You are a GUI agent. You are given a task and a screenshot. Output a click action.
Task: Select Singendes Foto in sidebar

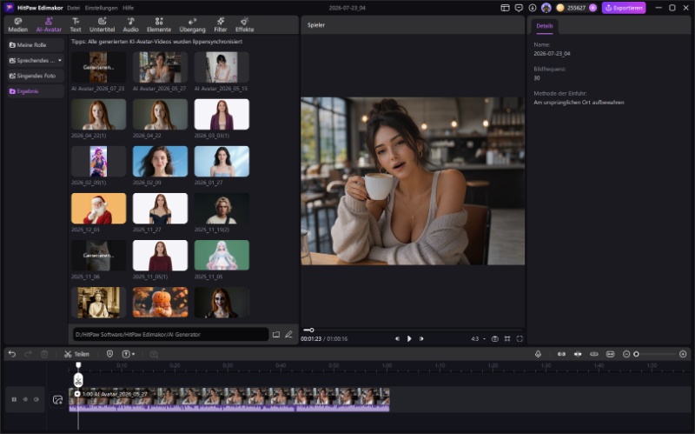[x=36, y=76]
